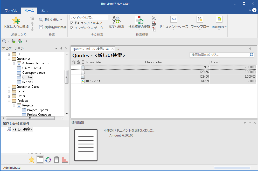
Task: Open workflow pane with circular arrows icon
Action: [48, 160]
